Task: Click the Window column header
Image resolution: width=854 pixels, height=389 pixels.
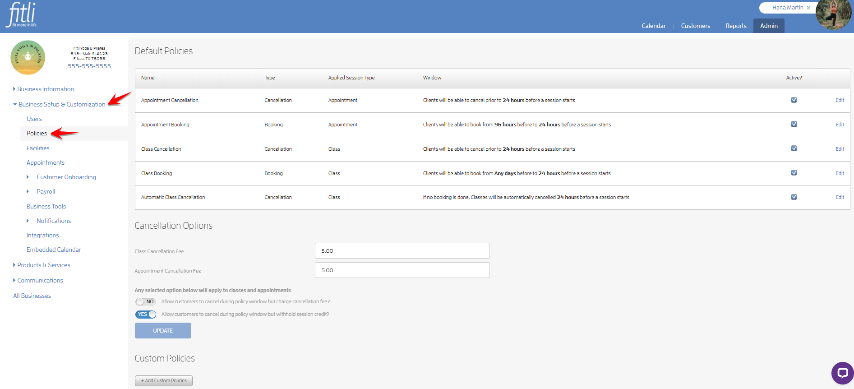Action: click(432, 78)
